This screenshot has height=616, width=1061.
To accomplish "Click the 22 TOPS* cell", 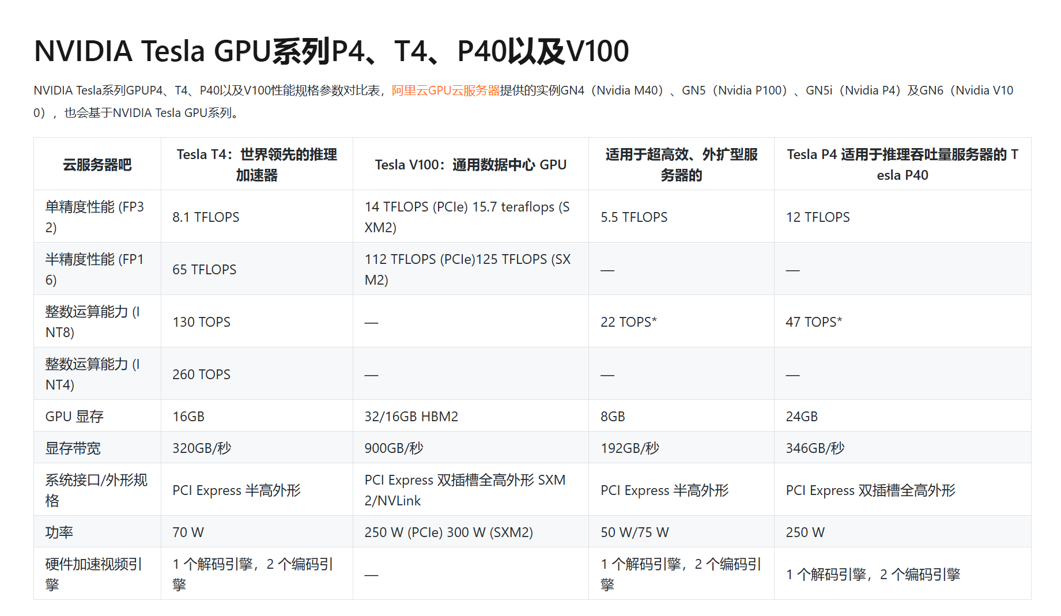I will (x=681, y=322).
